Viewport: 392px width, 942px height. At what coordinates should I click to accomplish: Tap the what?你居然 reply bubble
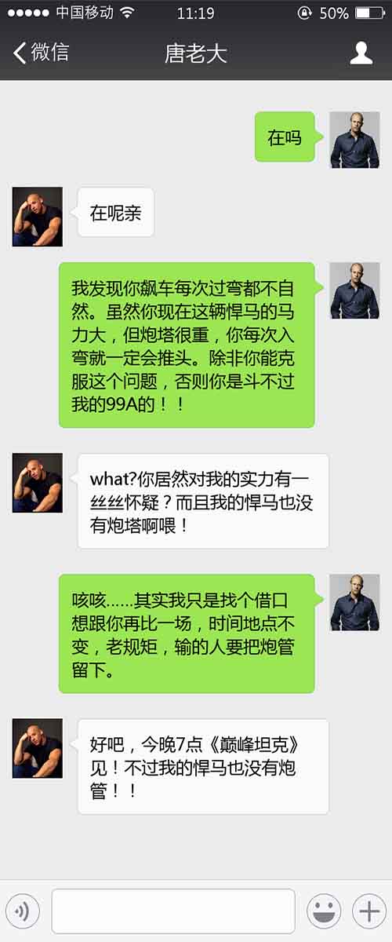click(x=201, y=501)
